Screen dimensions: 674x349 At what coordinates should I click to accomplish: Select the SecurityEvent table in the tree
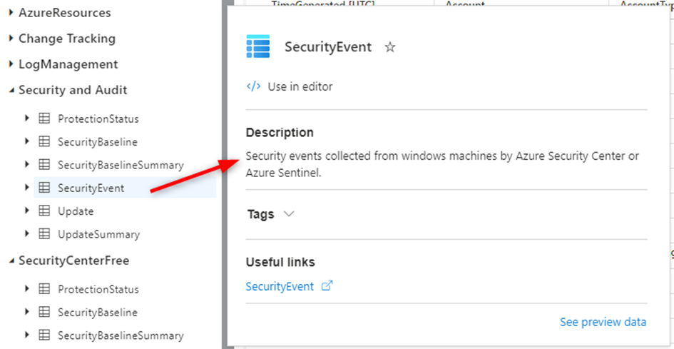point(91,188)
